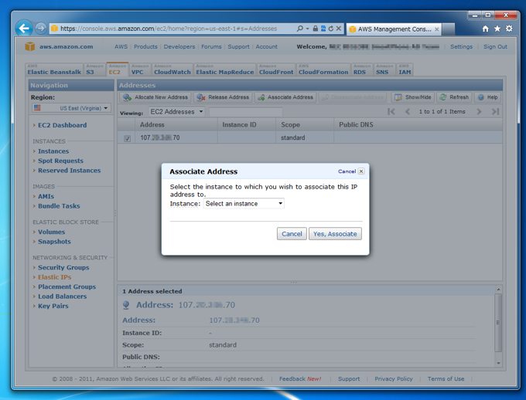Click the Allocate New Address toolbar button
Viewport: 526px width, 400px height.
click(x=155, y=97)
